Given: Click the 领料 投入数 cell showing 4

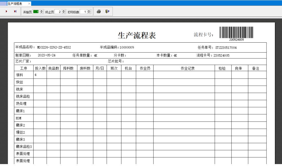Looking at the screenshot, I should 40,75.
